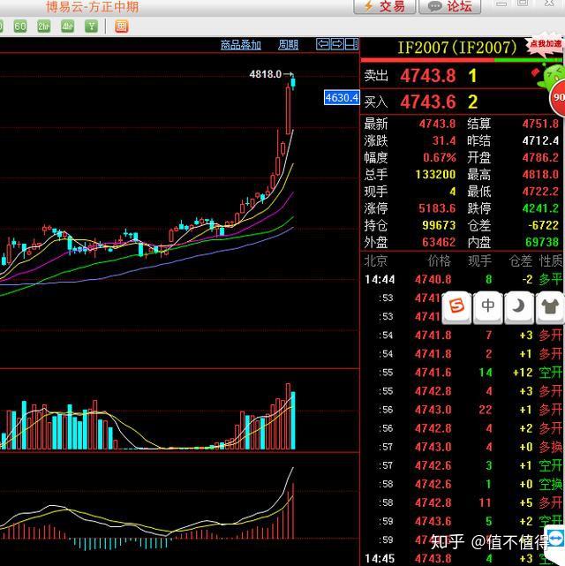Click the IF2007(IF2007) contract title
Image resolution: width=565 pixels, height=566 pixels.
point(456,48)
